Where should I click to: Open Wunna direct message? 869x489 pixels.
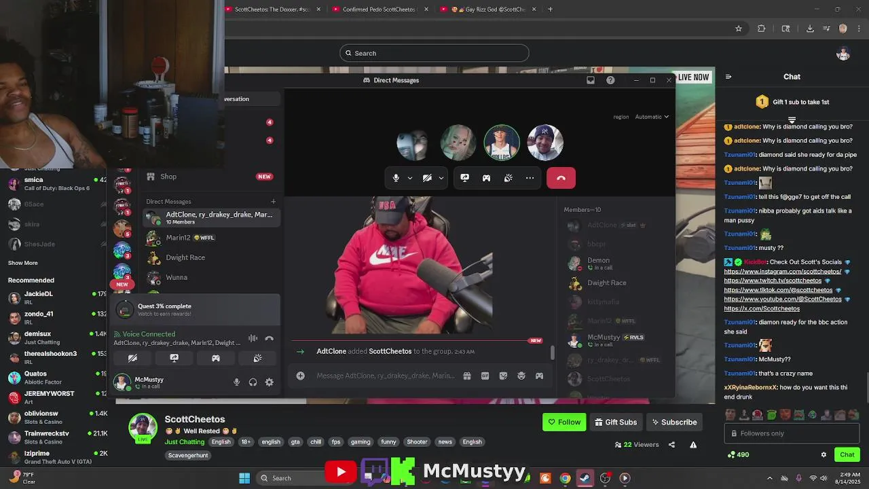[x=211, y=277]
